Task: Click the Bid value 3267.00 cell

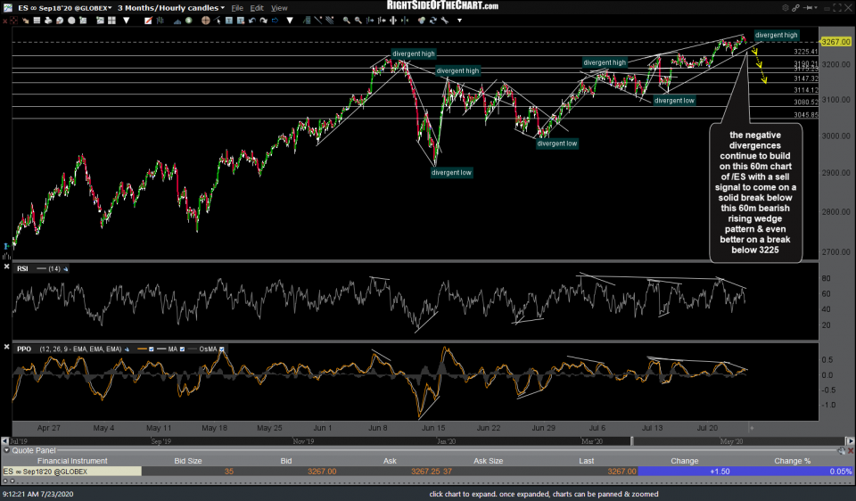Action: (322, 472)
